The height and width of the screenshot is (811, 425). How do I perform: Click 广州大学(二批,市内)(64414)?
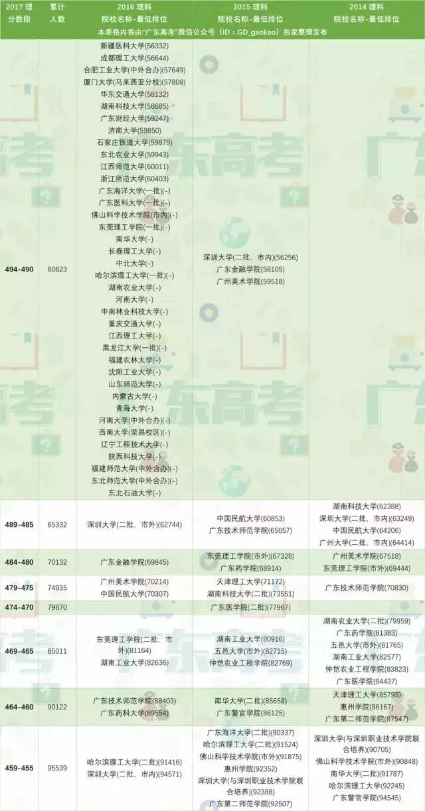pos(367,542)
